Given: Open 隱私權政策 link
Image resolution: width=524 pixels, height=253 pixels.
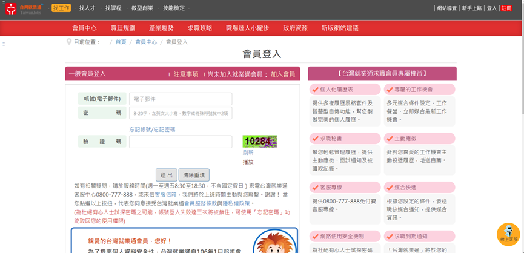Looking at the screenshot, I should click(x=237, y=203).
